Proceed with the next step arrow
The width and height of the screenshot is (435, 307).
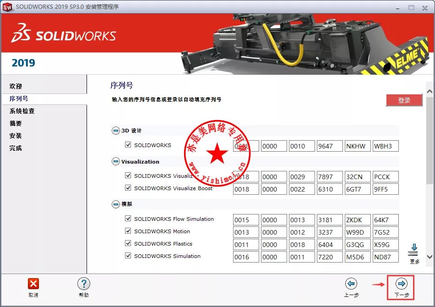click(402, 284)
